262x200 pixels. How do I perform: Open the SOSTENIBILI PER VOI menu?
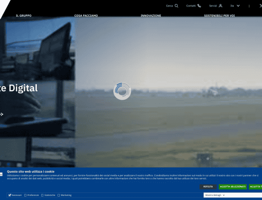(219, 16)
